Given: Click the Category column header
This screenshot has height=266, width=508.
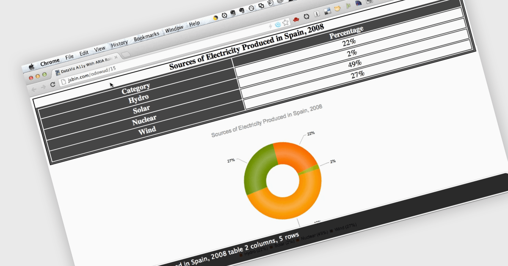Looking at the screenshot, I should coord(136,89).
